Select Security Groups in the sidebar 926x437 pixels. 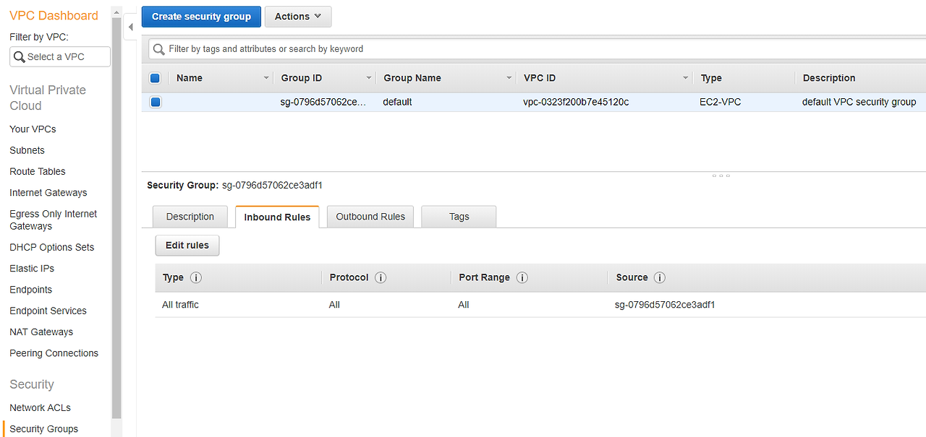coord(44,429)
